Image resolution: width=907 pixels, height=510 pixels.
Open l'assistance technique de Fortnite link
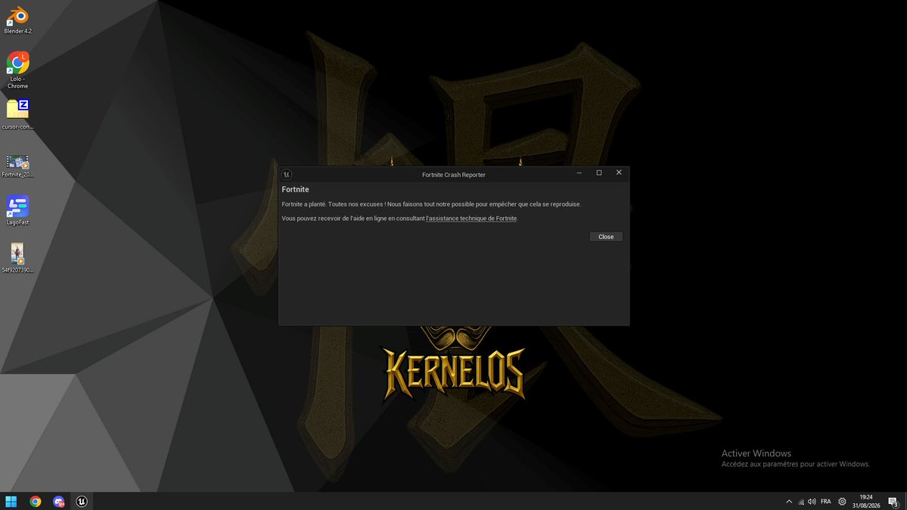471,218
